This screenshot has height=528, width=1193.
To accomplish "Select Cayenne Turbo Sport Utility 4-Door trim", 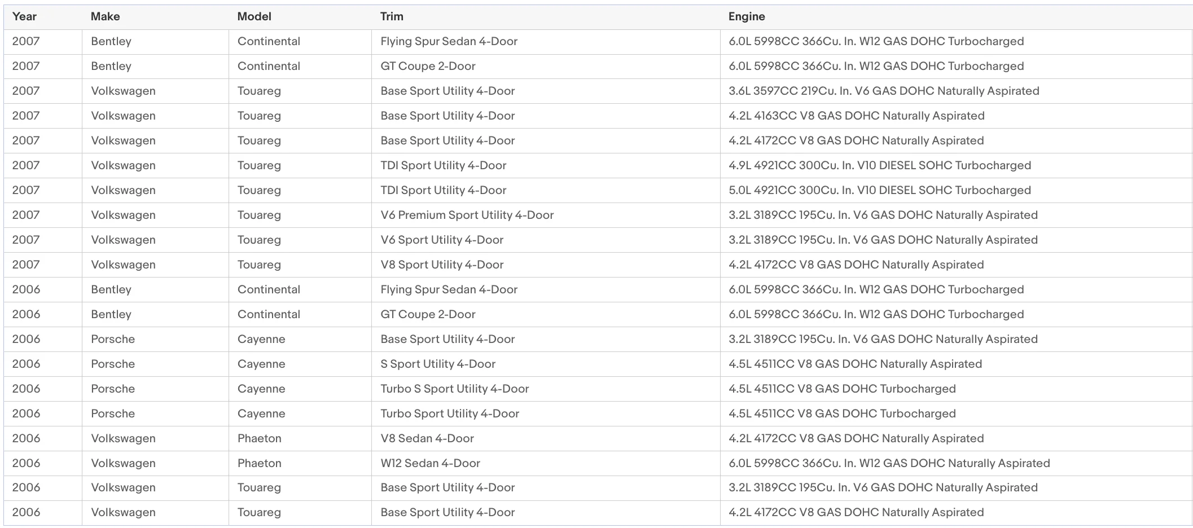I will pos(450,413).
